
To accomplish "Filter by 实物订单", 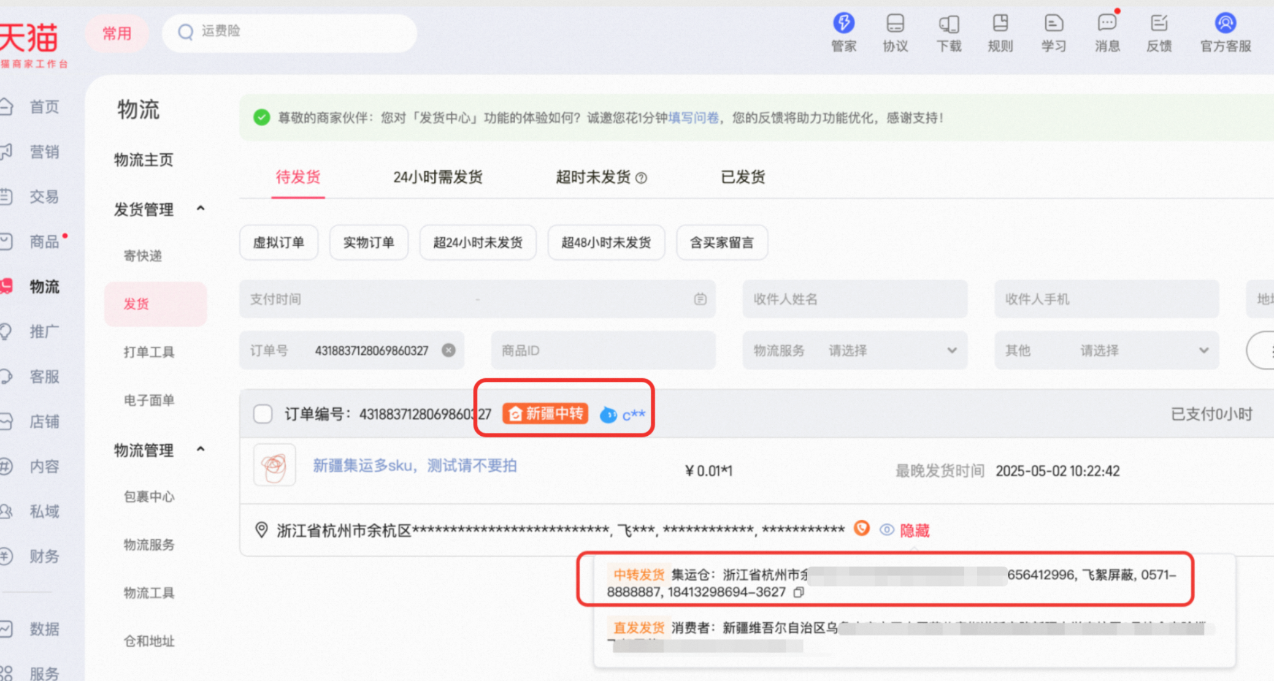I will pos(369,243).
